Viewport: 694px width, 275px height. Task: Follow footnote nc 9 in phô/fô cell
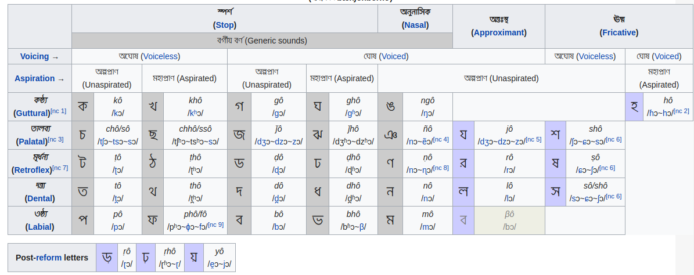(x=215, y=225)
